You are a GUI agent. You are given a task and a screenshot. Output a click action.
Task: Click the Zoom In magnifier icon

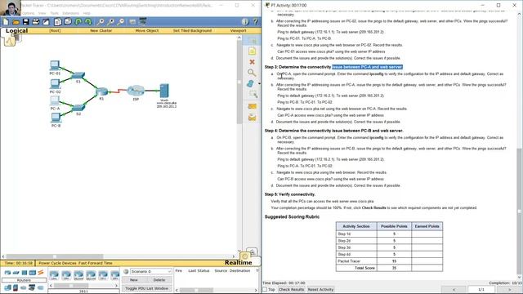100,22
